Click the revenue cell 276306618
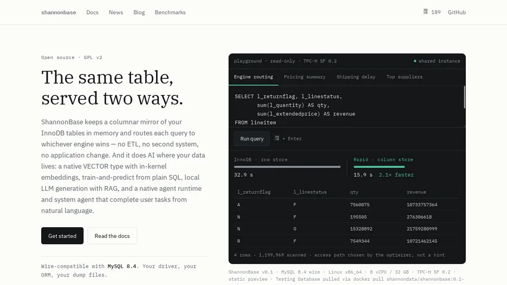Screen dimensions: 507x285 point(419,217)
